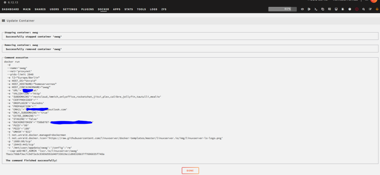Click the orange avatar circle top right

tap(374, 1)
